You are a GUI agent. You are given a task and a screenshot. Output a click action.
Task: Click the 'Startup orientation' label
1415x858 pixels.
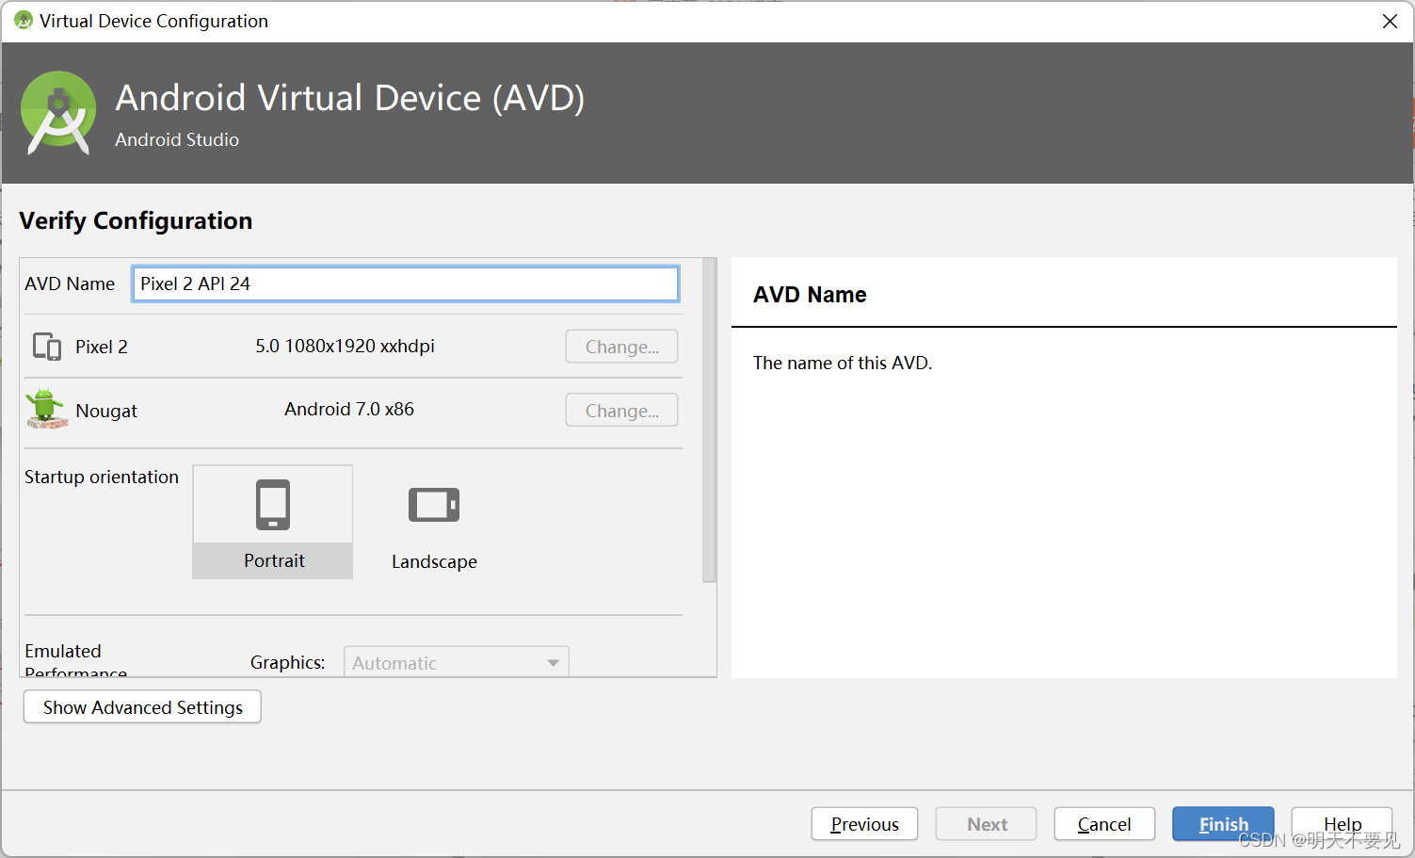tap(102, 477)
